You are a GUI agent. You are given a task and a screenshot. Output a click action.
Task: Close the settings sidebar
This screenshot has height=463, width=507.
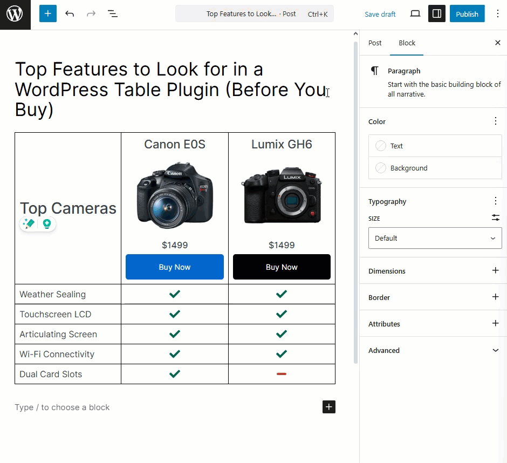tap(498, 43)
